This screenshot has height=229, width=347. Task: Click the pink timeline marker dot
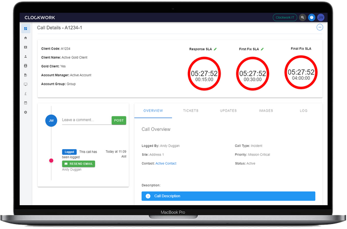(x=51, y=161)
